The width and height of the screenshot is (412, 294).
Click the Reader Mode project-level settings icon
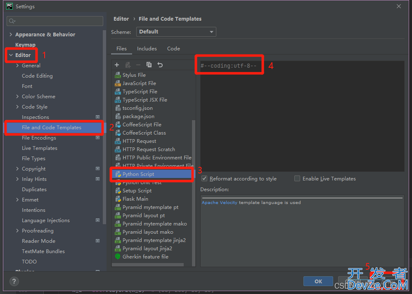[97, 241]
